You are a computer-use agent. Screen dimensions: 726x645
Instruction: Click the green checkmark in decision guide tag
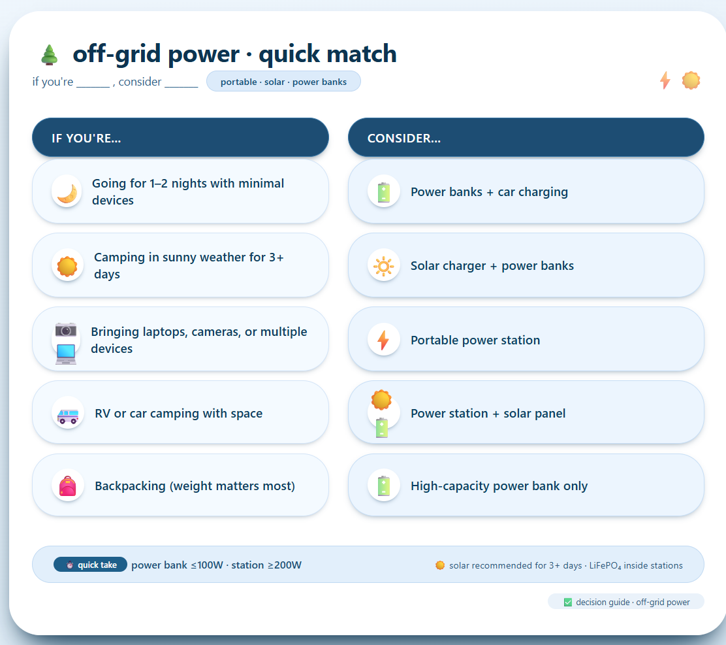point(567,602)
